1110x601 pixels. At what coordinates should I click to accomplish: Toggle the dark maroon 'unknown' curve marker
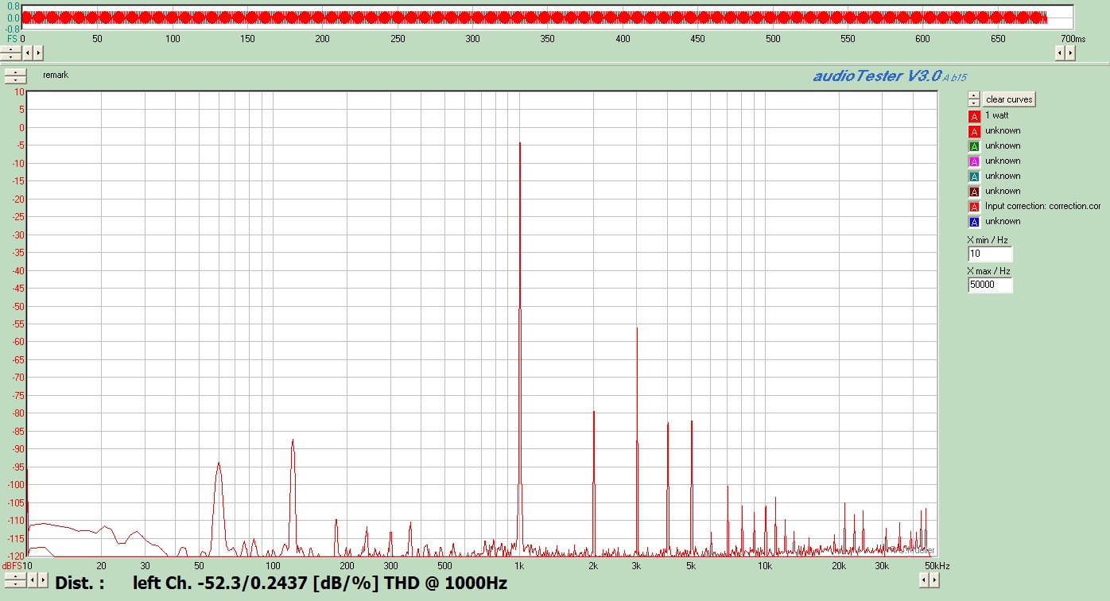pyautogui.click(x=974, y=192)
